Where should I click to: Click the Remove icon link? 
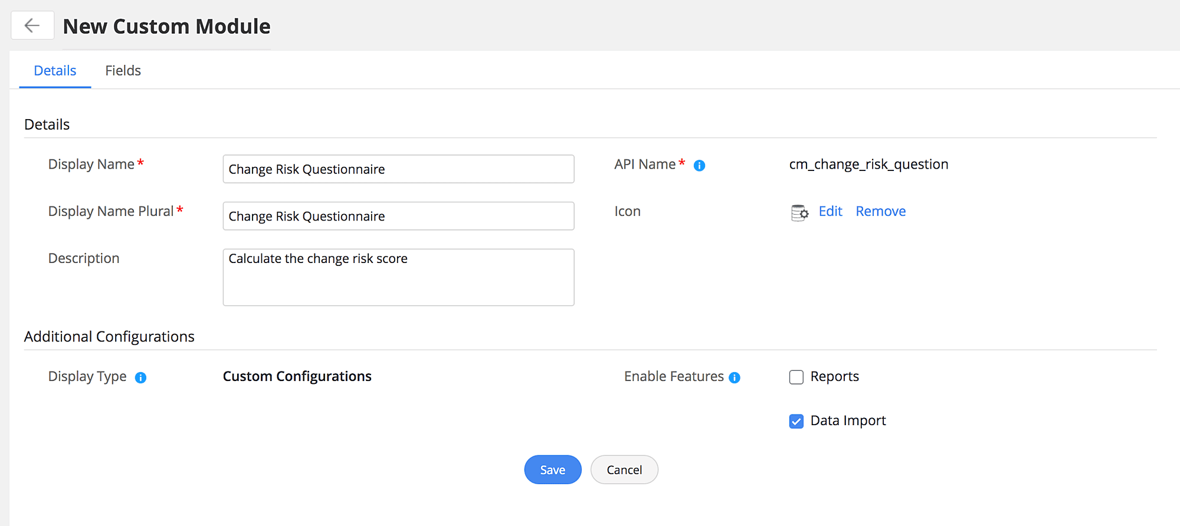[x=880, y=212]
